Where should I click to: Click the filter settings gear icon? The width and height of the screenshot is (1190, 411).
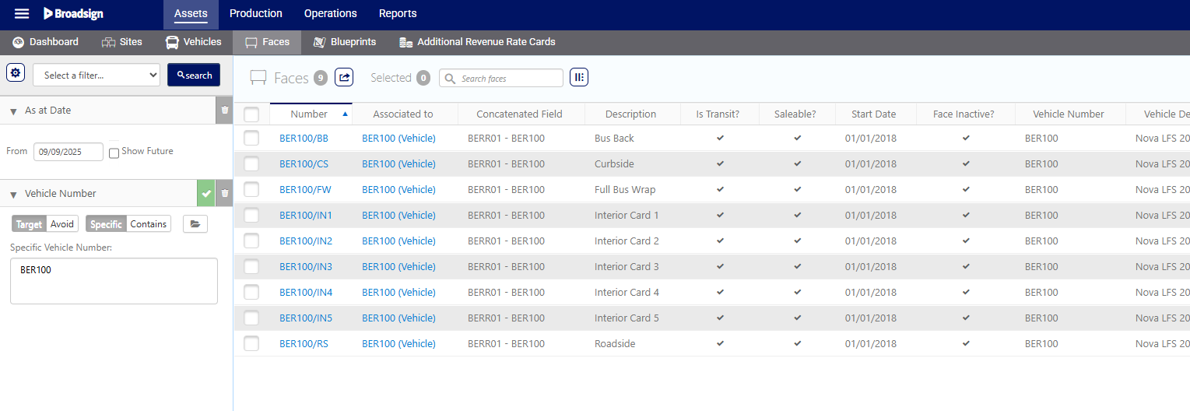tap(16, 73)
